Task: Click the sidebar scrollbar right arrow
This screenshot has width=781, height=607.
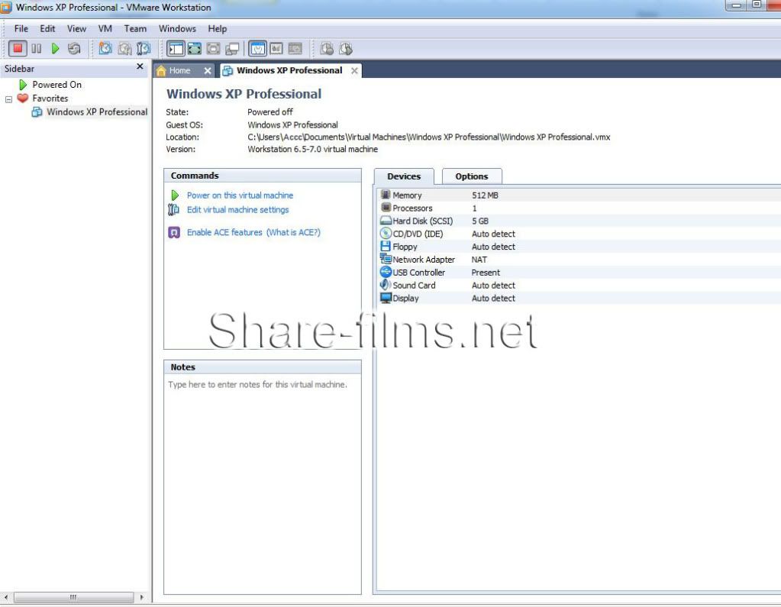Action: click(142, 597)
